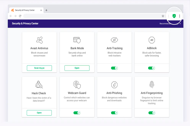Click the Avast Antivirus title
This screenshot has height=126, width=190.
pos(39,48)
